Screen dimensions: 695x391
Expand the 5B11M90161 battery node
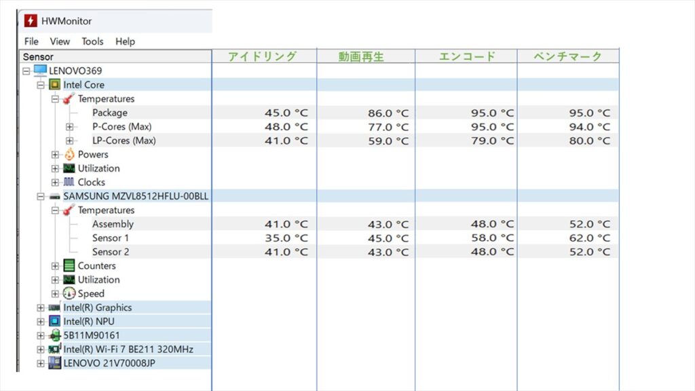tap(41, 335)
